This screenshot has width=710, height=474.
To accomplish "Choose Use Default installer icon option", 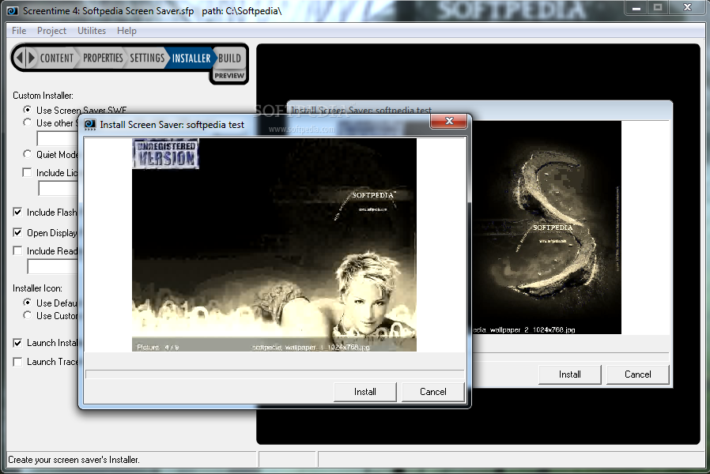I will pyautogui.click(x=27, y=302).
